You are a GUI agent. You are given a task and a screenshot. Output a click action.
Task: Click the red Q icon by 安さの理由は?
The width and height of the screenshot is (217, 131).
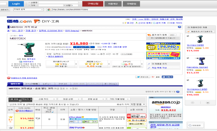click(x=17, y=111)
